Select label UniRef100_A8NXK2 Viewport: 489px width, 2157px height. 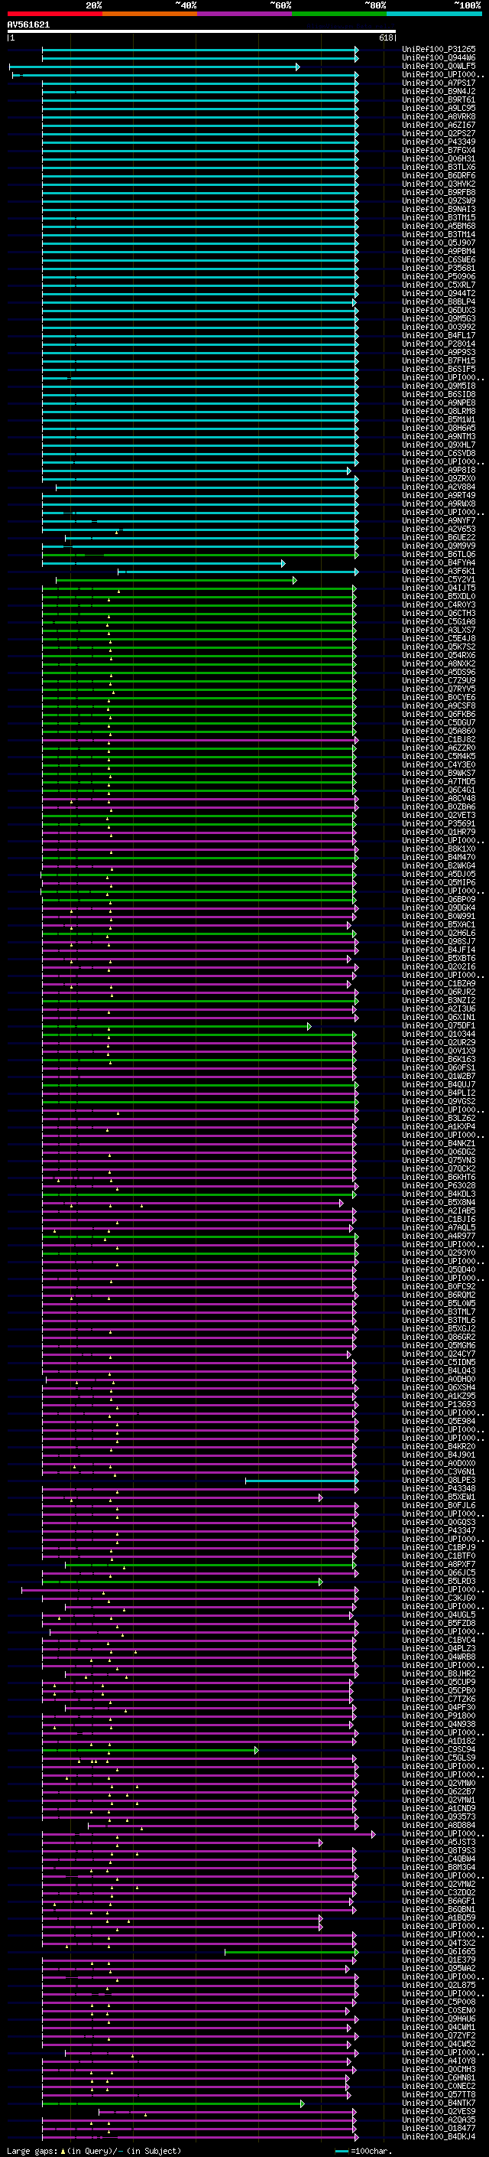[439, 663]
